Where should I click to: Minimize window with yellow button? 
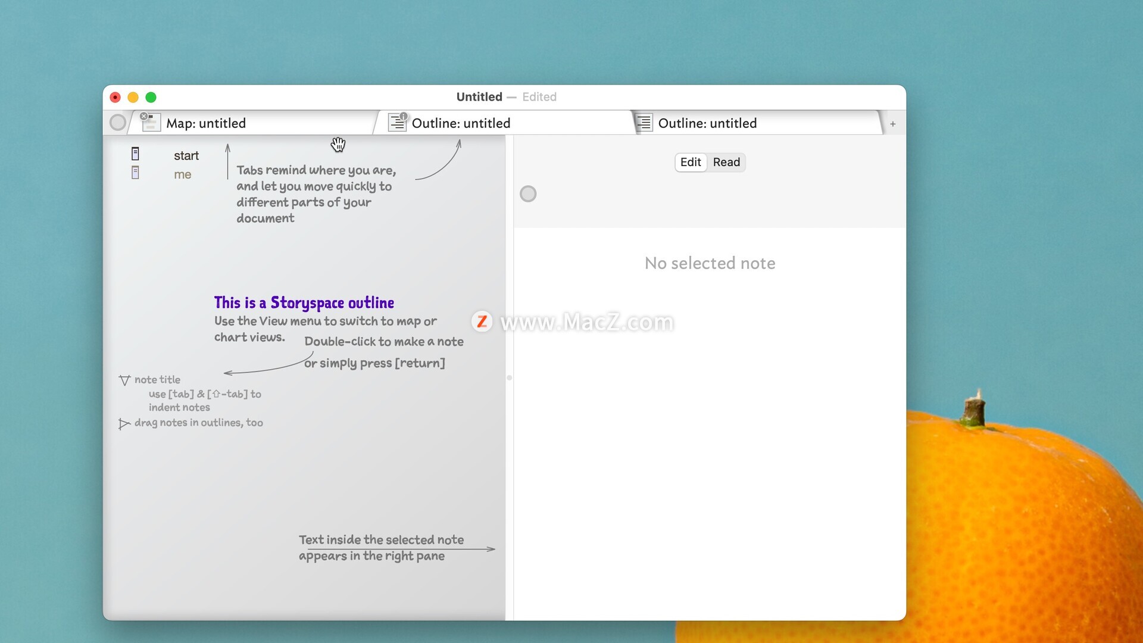pos(133,97)
